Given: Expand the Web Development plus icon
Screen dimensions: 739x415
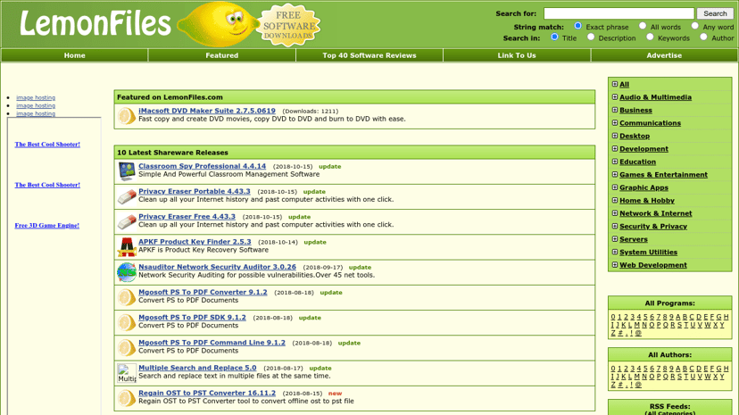Looking at the screenshot, I should pyautogui.click(x=615, y=265).
